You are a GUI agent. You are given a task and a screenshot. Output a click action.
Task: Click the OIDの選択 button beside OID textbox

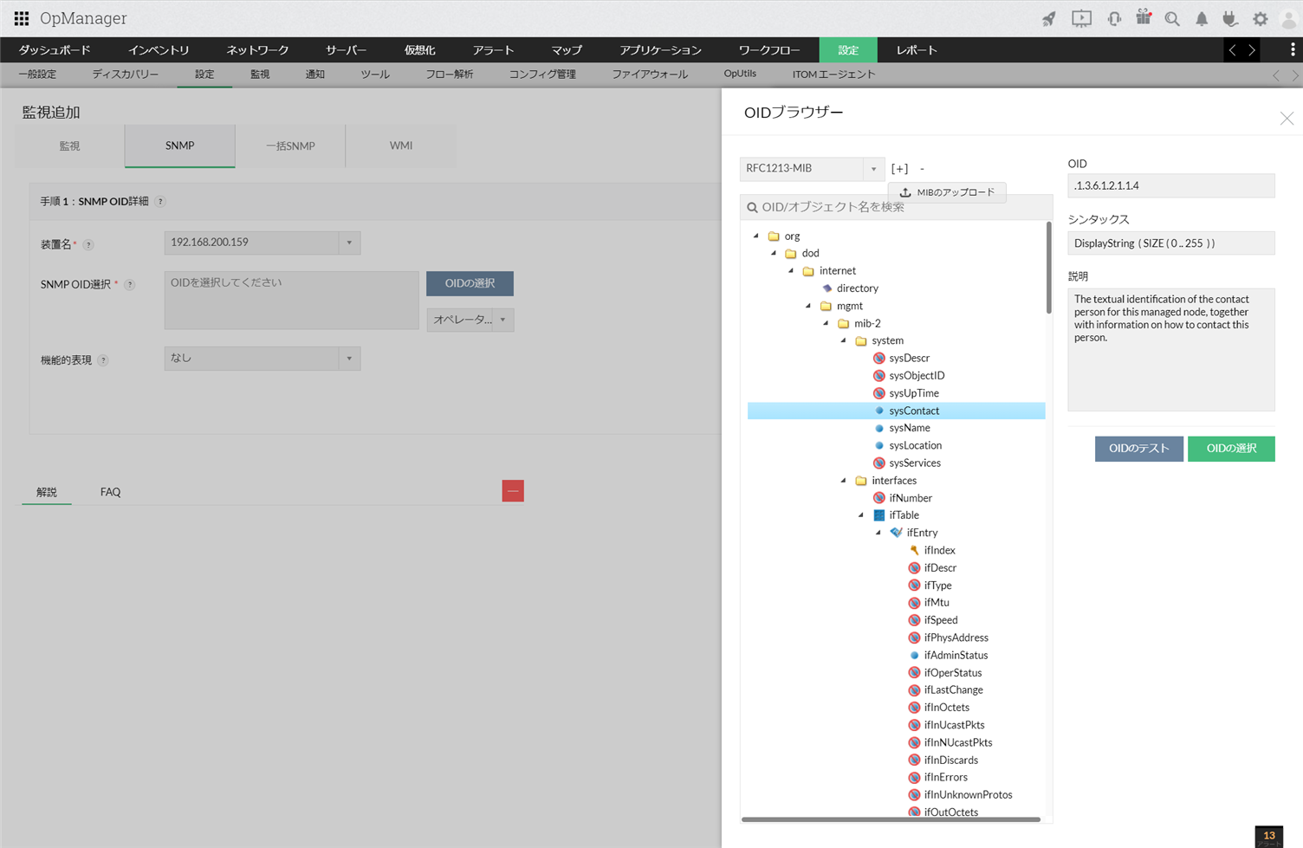click(470, 283)
